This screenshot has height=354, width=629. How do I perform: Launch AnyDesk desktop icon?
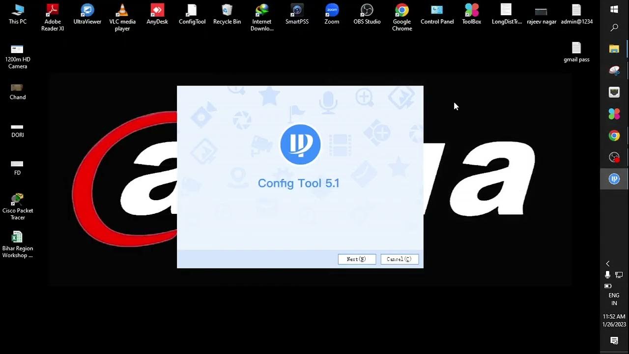157,14
